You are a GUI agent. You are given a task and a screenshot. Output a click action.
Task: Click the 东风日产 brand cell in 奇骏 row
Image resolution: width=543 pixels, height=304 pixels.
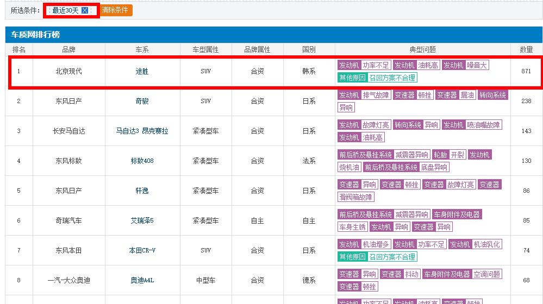pyautogui.click(x=68, y=101)
